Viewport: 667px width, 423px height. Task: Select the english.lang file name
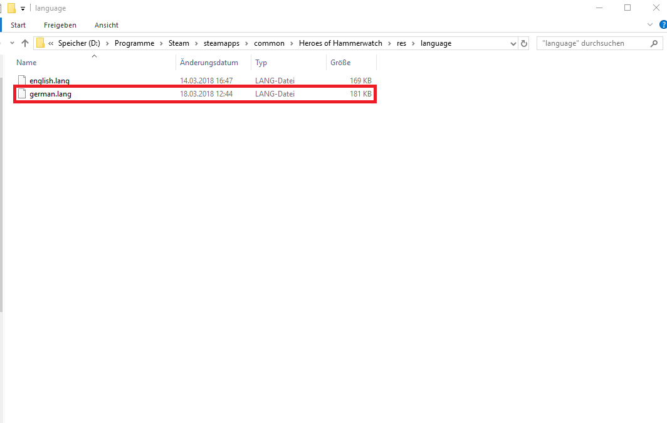coord(50,80)
